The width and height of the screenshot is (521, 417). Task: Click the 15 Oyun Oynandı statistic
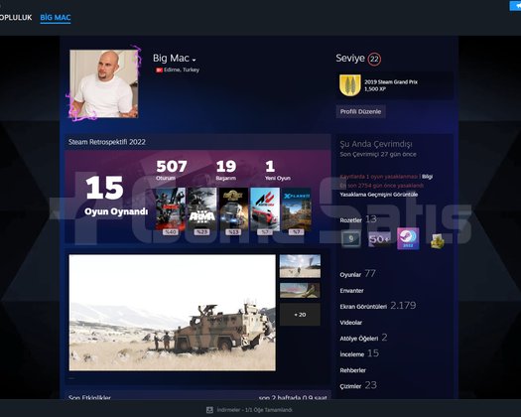pos(116,197)
